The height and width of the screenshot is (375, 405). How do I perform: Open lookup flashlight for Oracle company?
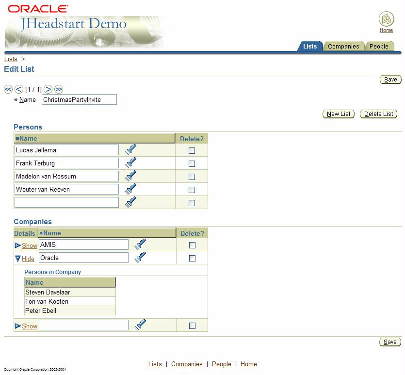pos(140,258)
